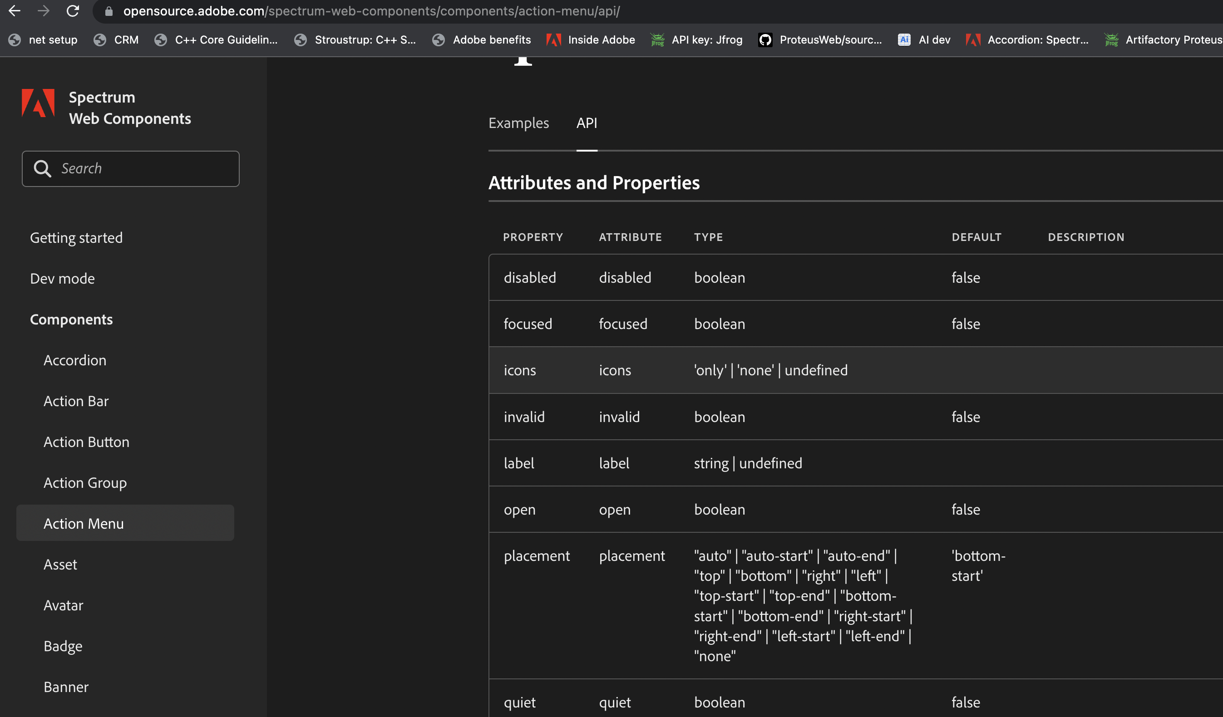Switch to the Examples tab
The width and height of the screenshot is (1223, 717).
(518, 123)
